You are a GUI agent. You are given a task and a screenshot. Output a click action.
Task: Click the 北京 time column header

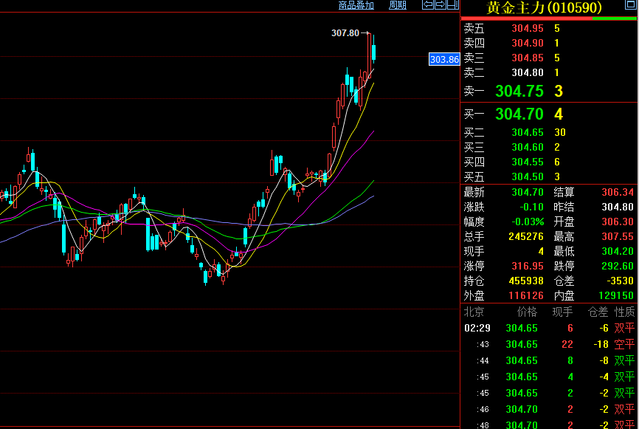coord(474,312)
